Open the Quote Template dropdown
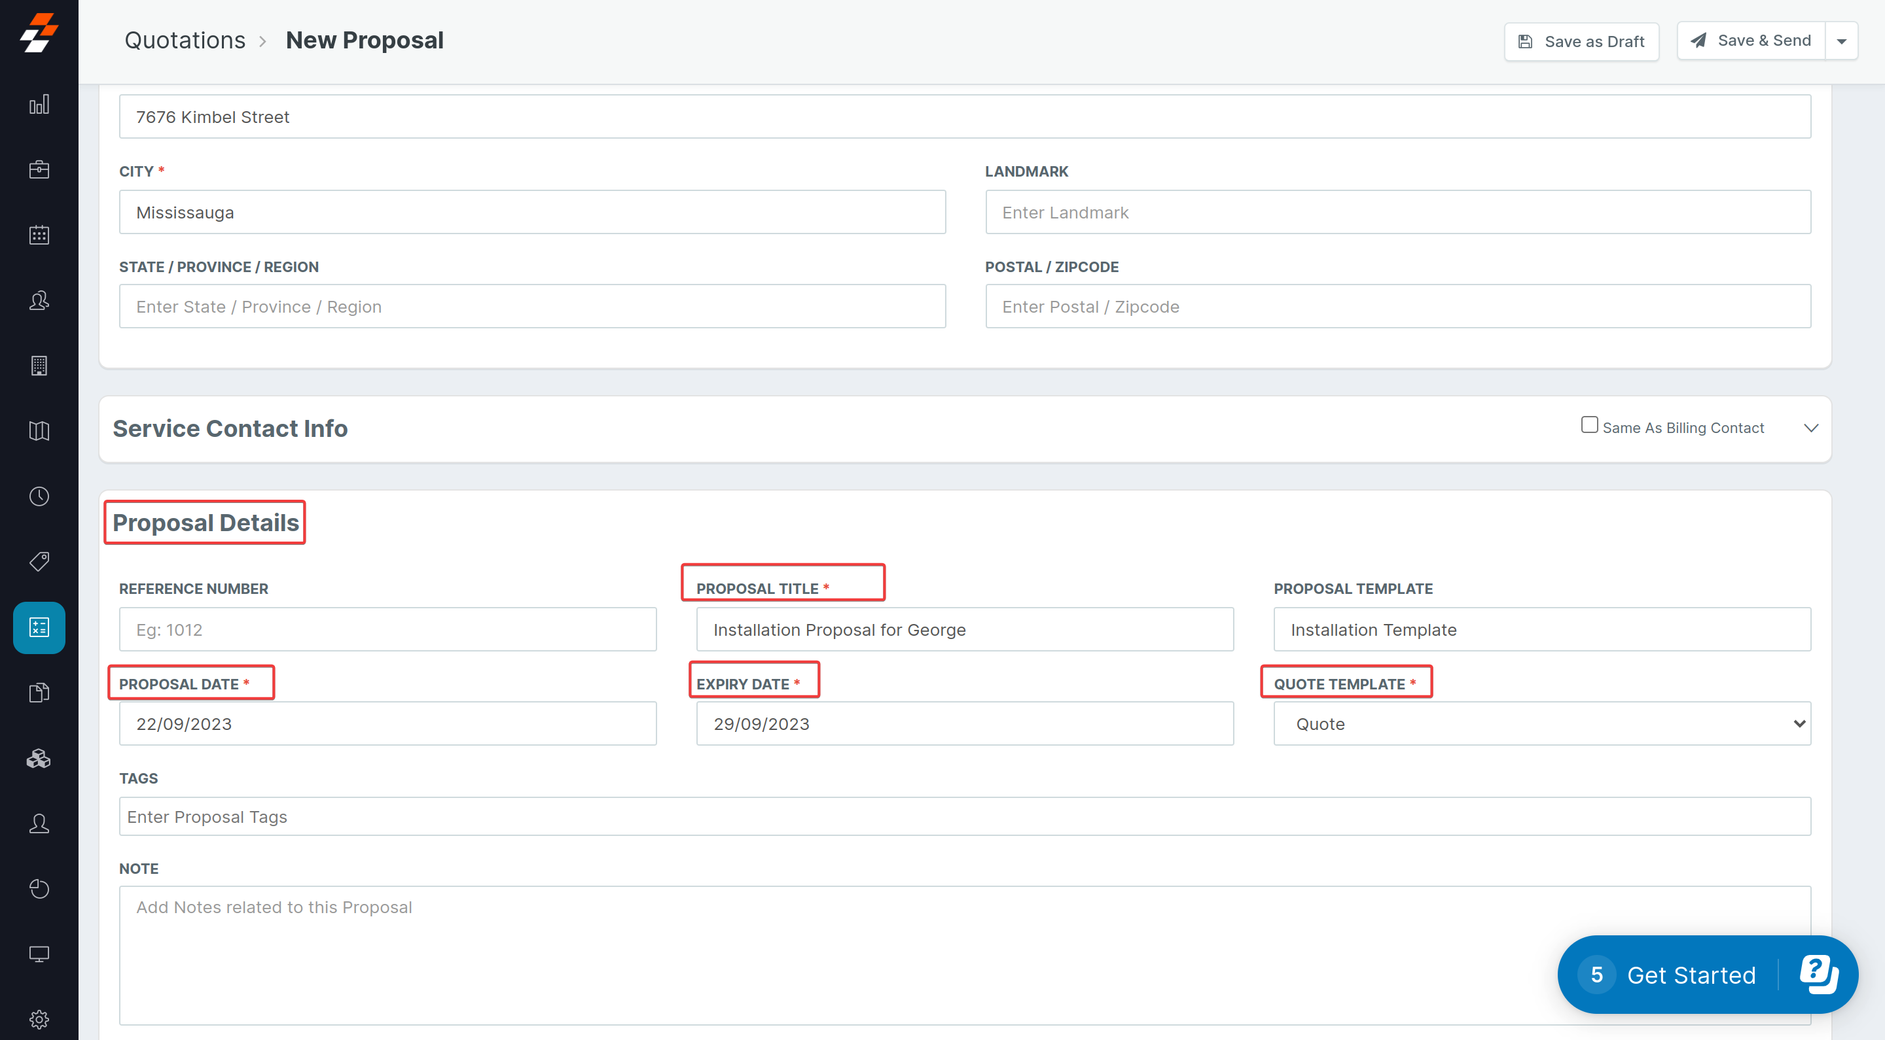 point(1541,723)
